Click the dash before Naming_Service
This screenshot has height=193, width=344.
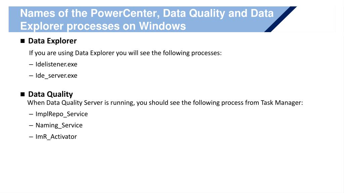pyautogui.click(x=31, y=126)
